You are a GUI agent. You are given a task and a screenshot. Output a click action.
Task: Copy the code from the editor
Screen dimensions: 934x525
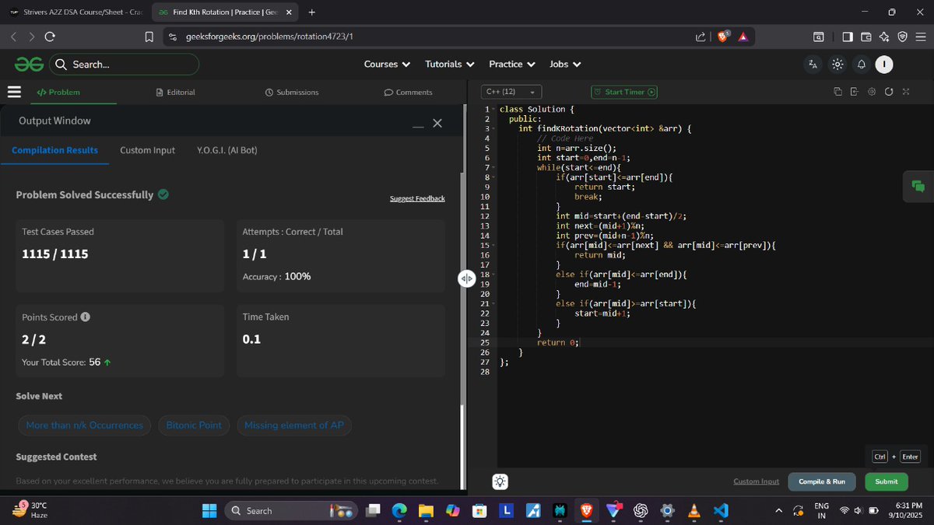pyautogui.click(x=838, y=92)
